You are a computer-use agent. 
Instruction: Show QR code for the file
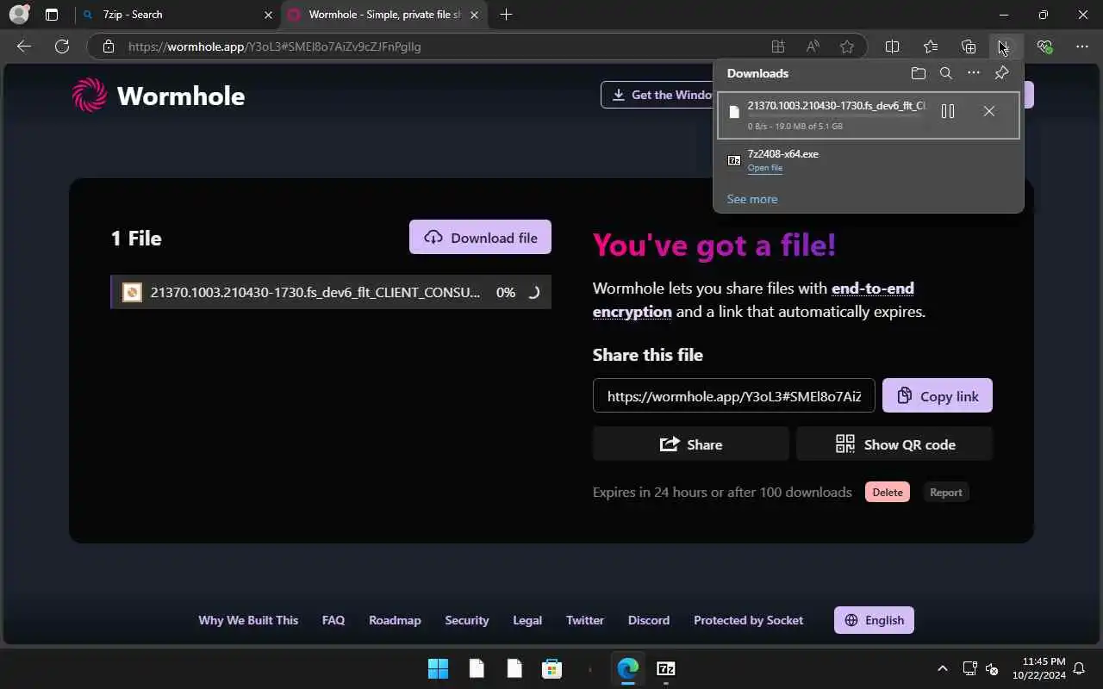[x=894, y=444]
